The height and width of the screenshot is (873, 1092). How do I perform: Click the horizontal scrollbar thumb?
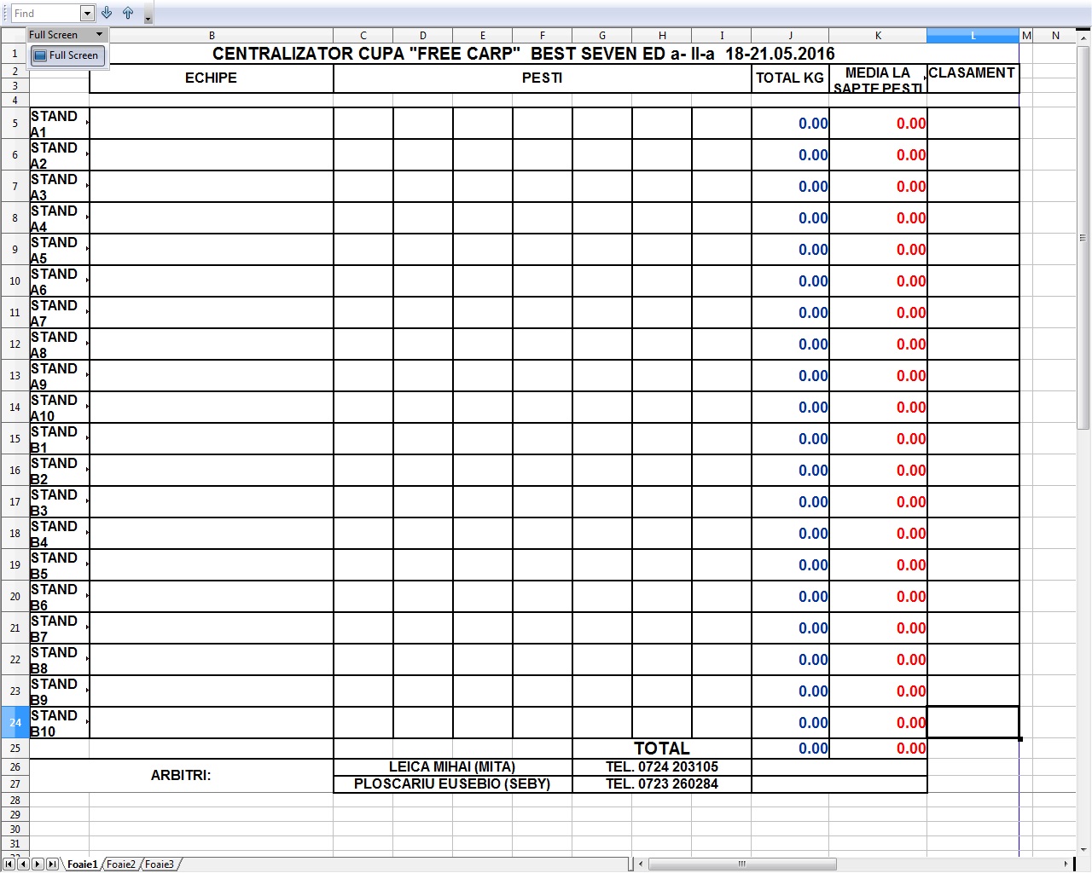tap(742, 864)
